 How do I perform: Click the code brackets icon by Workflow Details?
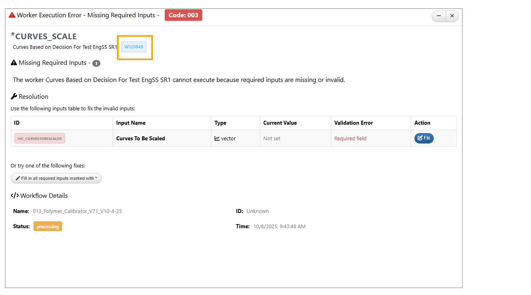[x=15, y=195]
